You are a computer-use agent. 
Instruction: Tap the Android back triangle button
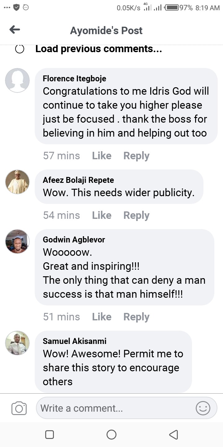pyautogui.click(x=173, y=435)
